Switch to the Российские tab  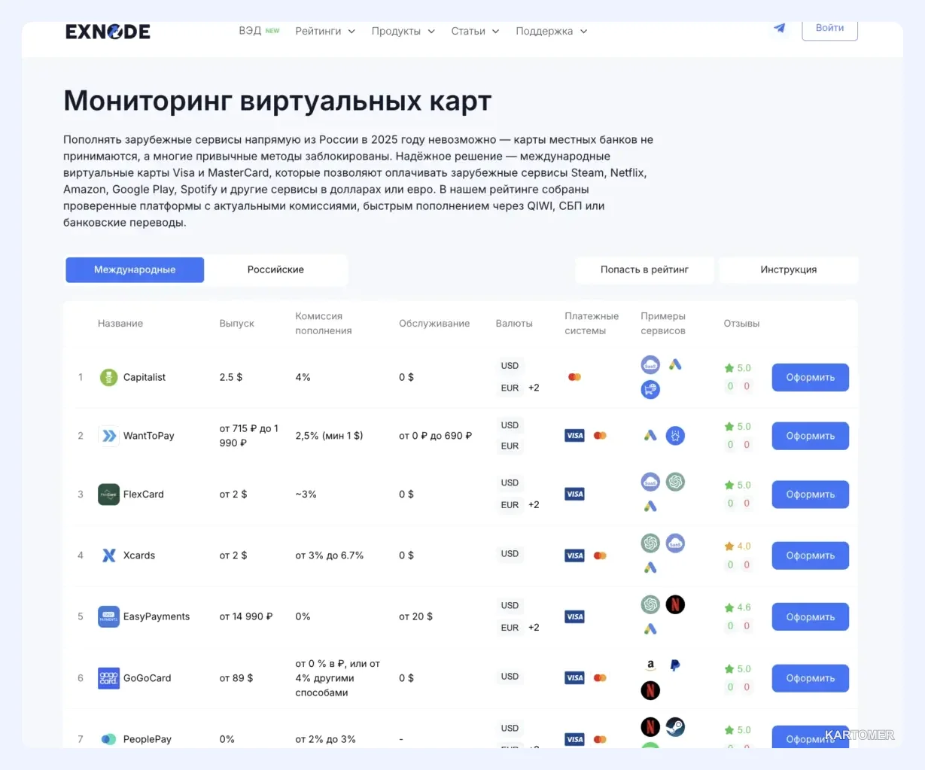coord(275,269)
